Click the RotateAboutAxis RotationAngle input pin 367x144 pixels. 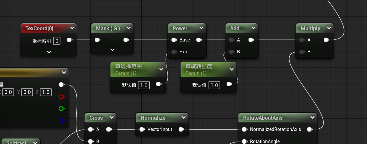tap(244, 141)
